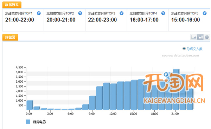Screen dimensions: 211x129
Task: Click help icon beside TOP1 peak period
Action: [x=39, y=13]
